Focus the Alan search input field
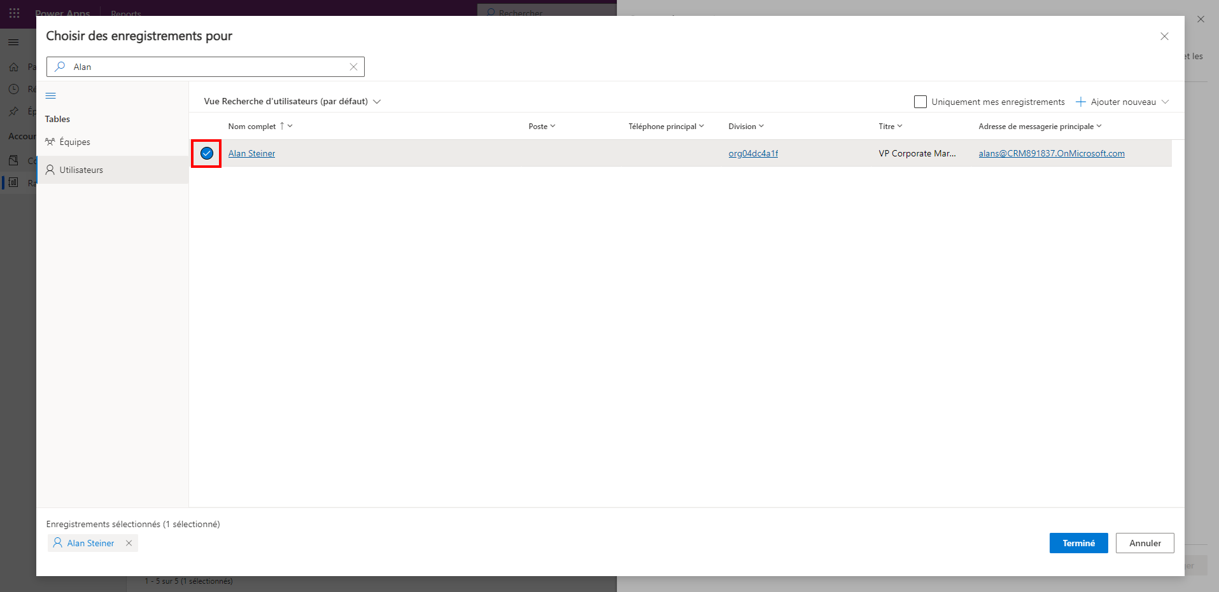1219x592 pixels. [206, 67]
